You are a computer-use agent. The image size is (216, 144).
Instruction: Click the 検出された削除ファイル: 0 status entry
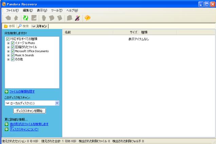94,141
